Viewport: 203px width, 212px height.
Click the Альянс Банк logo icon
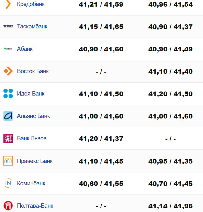pyautogui.click(x=8, y=116)
